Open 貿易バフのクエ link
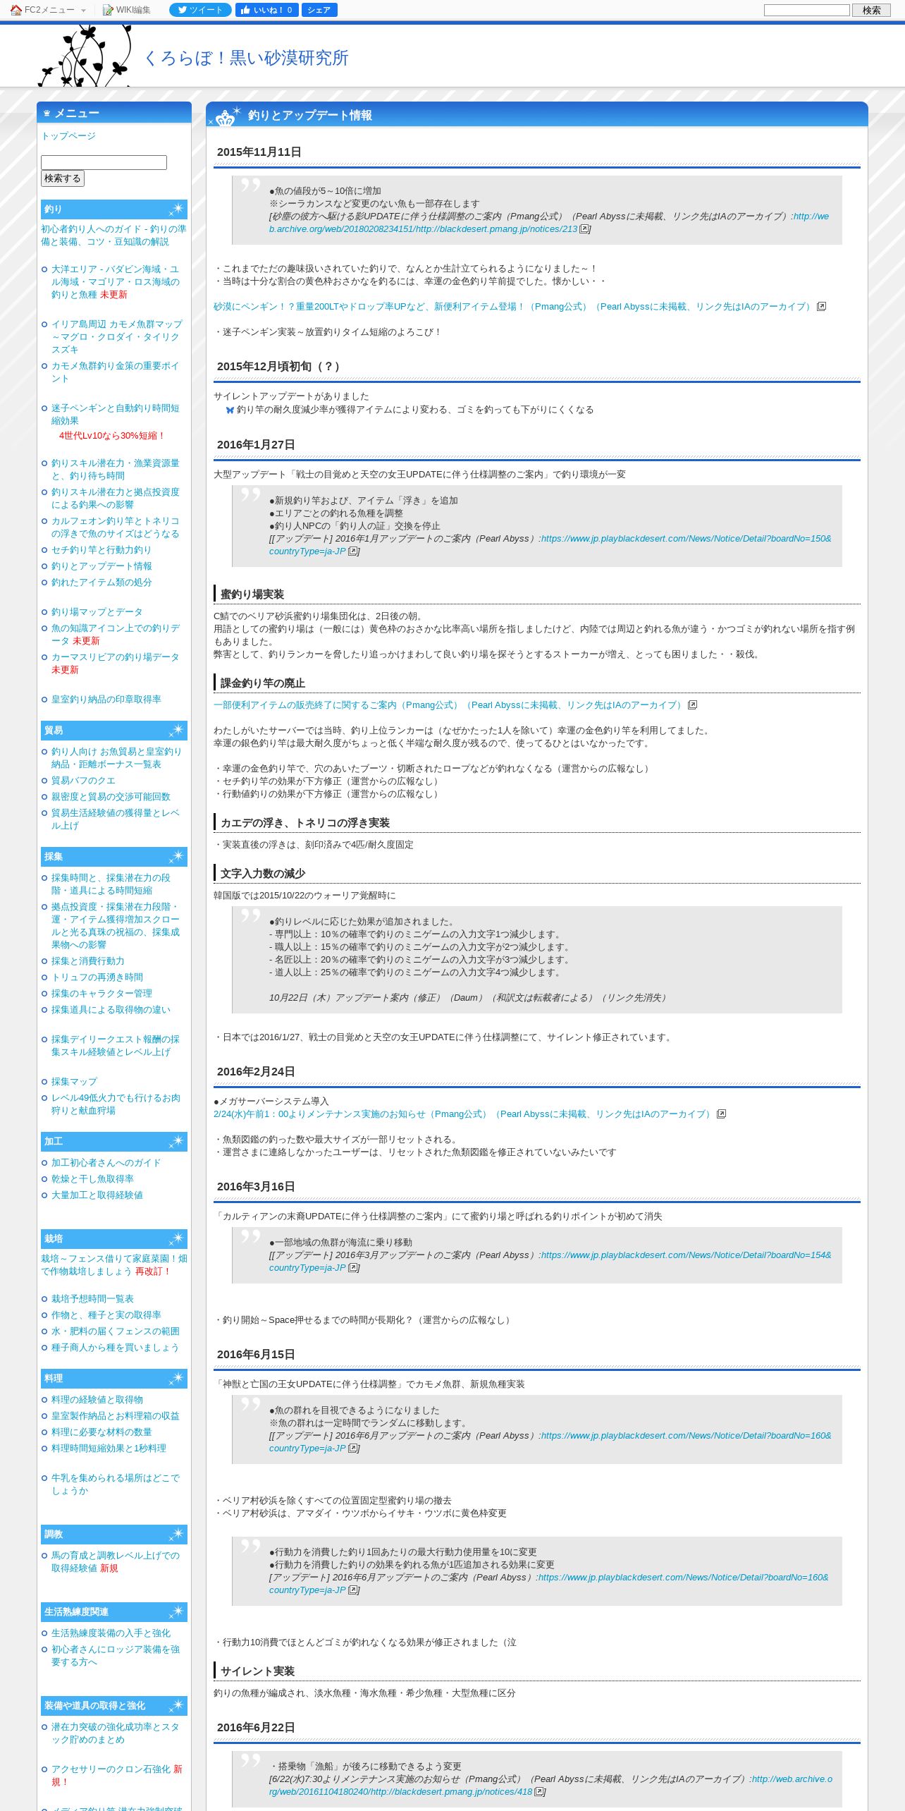905x1811 pixels. pyautogui.click(x=83, y=780)
